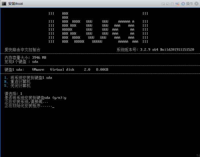This screenshot has width=200, height=157.
Task: Close the 安装ikuai console window
Action: click(197, 4)
